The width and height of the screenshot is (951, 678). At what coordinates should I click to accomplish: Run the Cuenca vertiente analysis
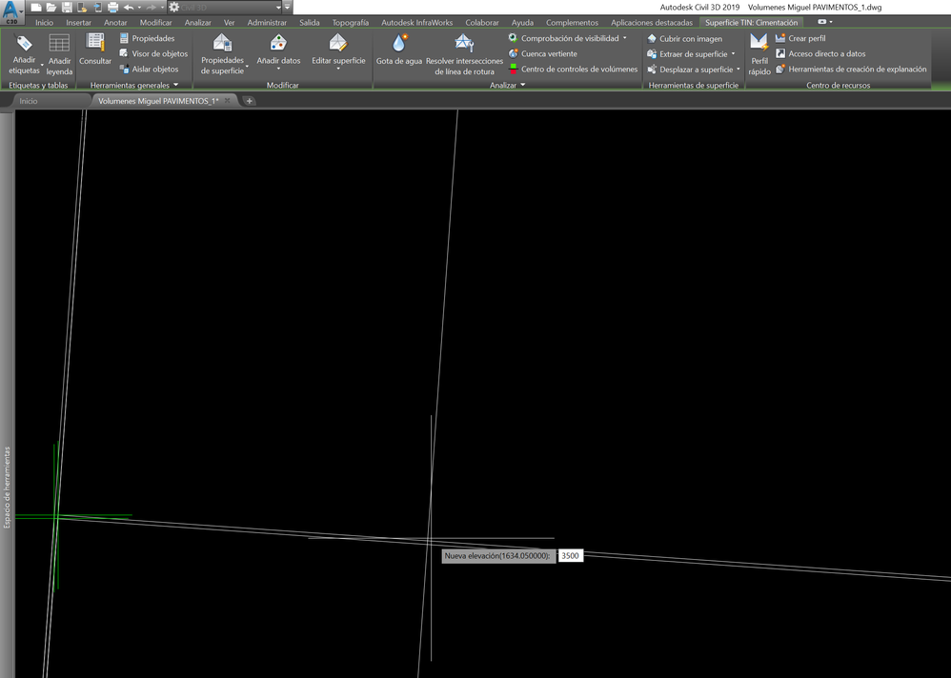[543, 53]
